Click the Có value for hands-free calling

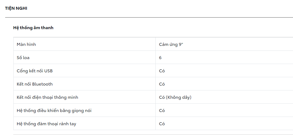tap(162, 124)
